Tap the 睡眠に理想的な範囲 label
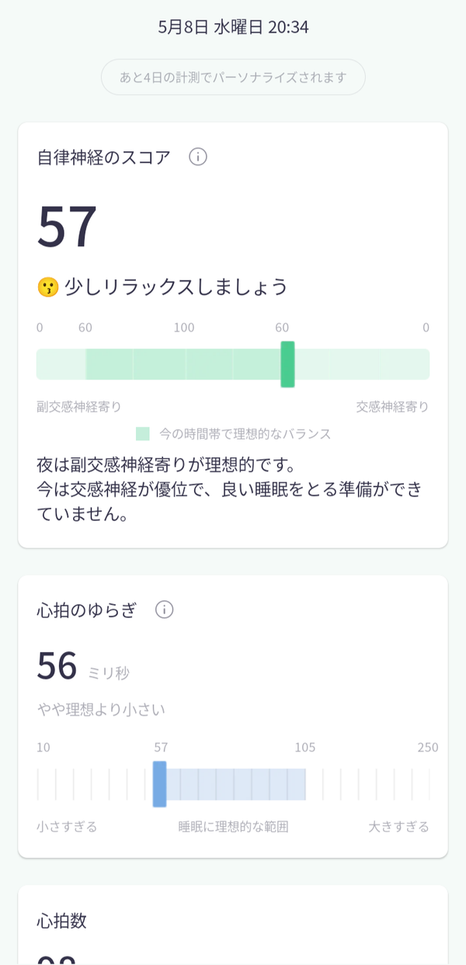The image size is (466, 965). (x=233, y=827)
